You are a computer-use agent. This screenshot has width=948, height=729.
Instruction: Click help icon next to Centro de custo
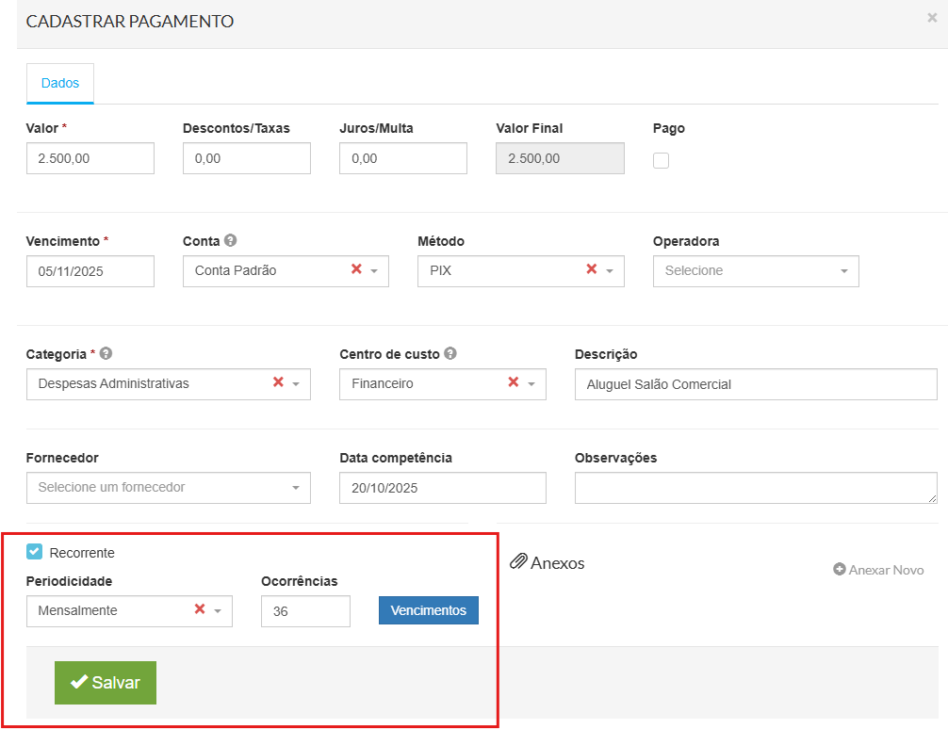point(450,354)
